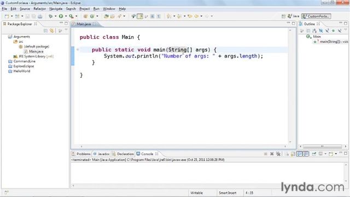The image size is (350, 197).
Task: Switch to the Java perspective
Action: [x=294, y=16]
